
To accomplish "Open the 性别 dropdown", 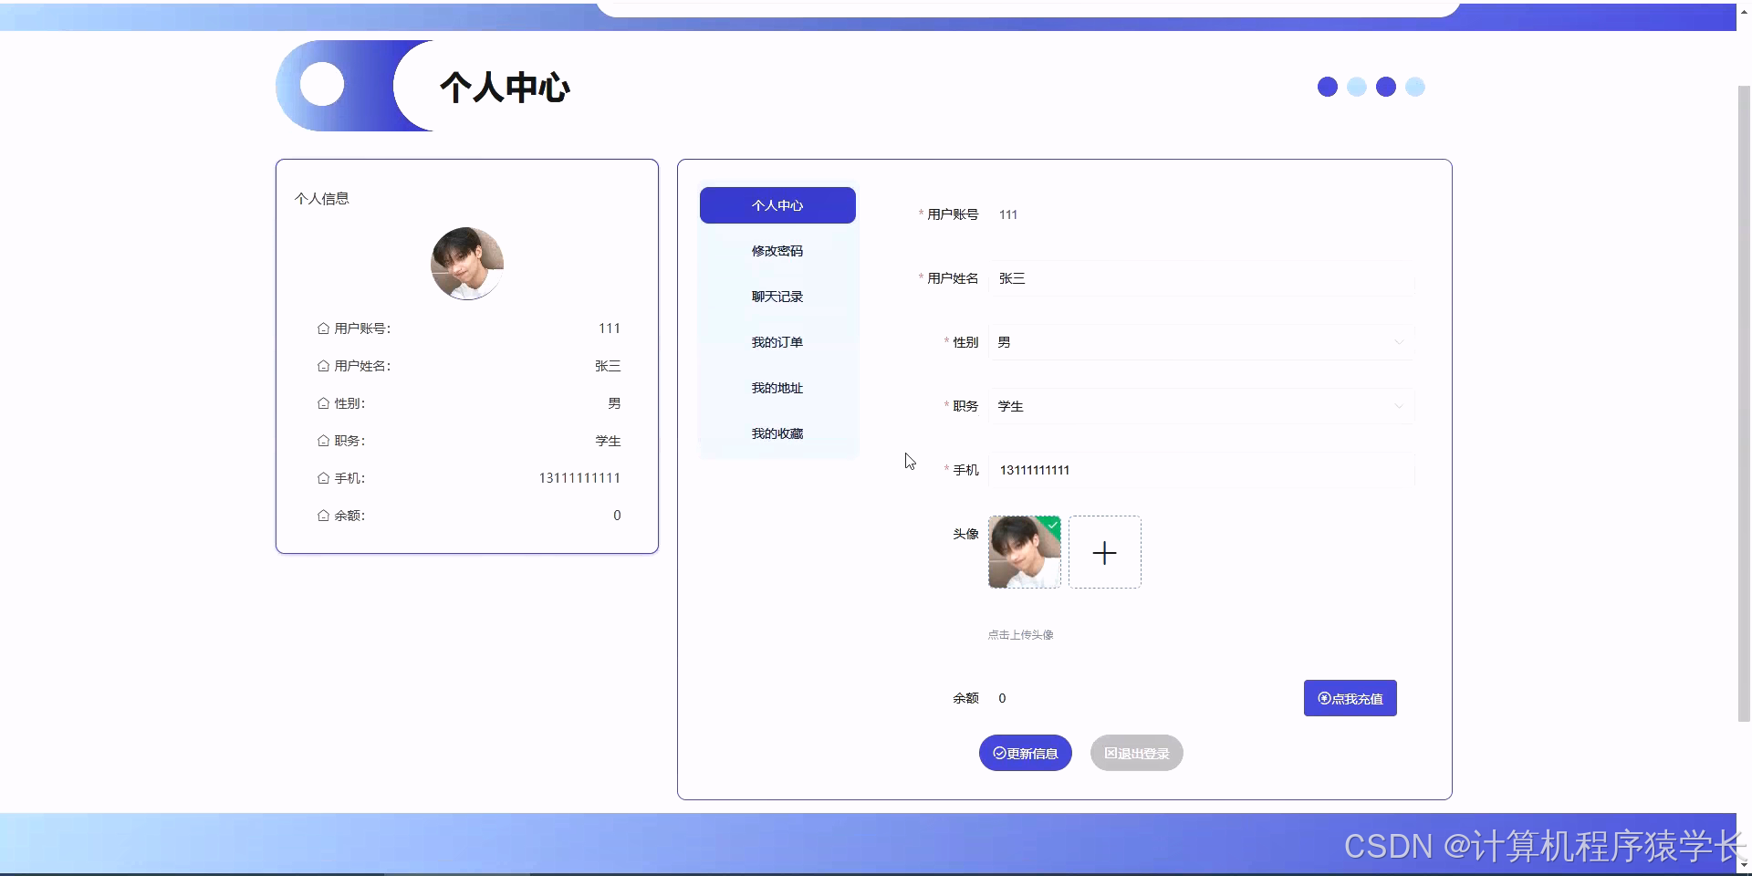I will (x=1399, y=342).
